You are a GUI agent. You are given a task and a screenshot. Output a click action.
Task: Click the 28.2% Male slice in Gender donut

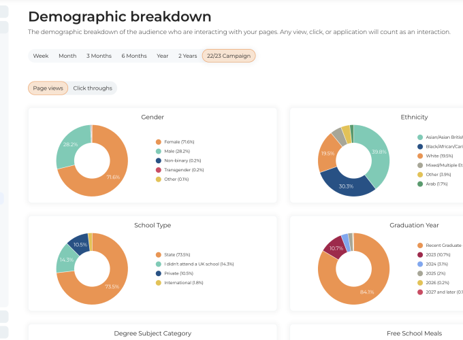click(70, 144)
